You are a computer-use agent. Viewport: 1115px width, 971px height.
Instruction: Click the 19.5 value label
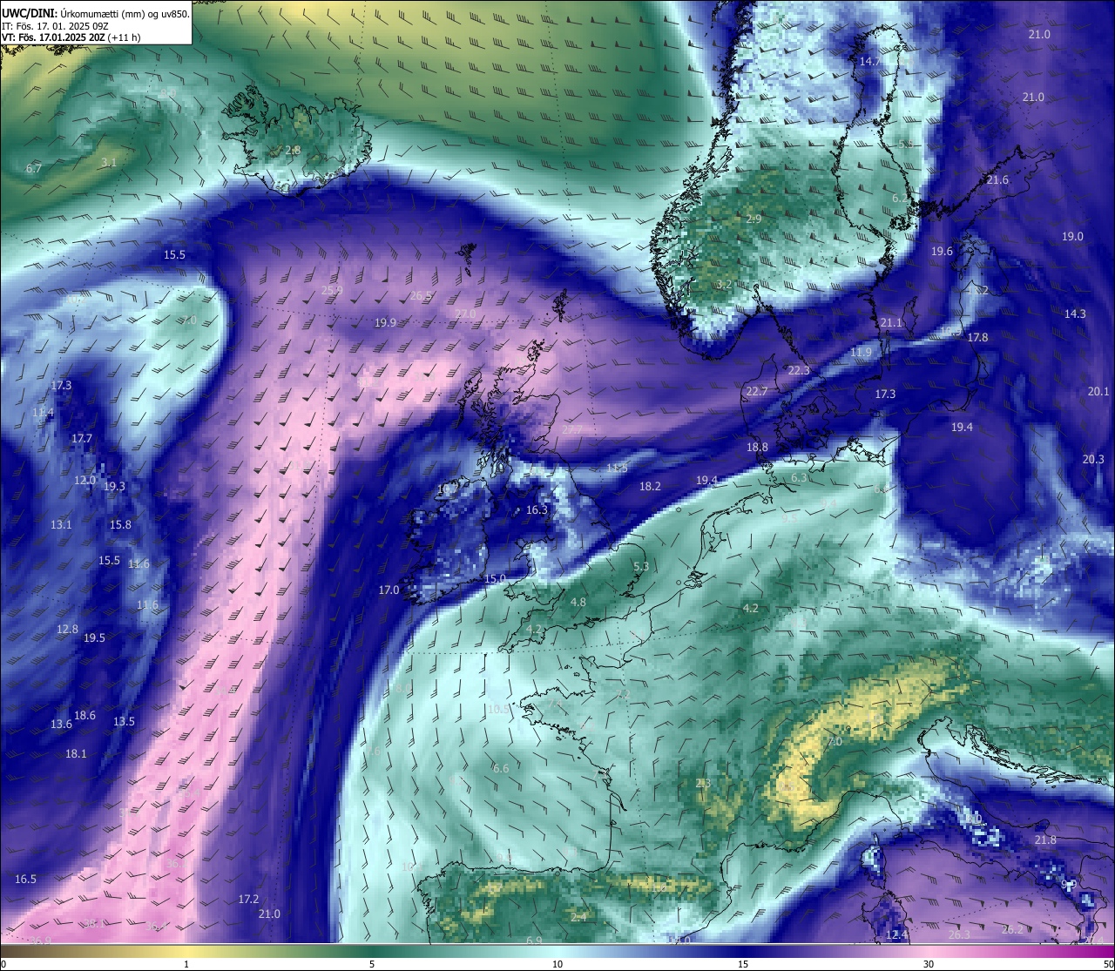(x=94, y=638)
